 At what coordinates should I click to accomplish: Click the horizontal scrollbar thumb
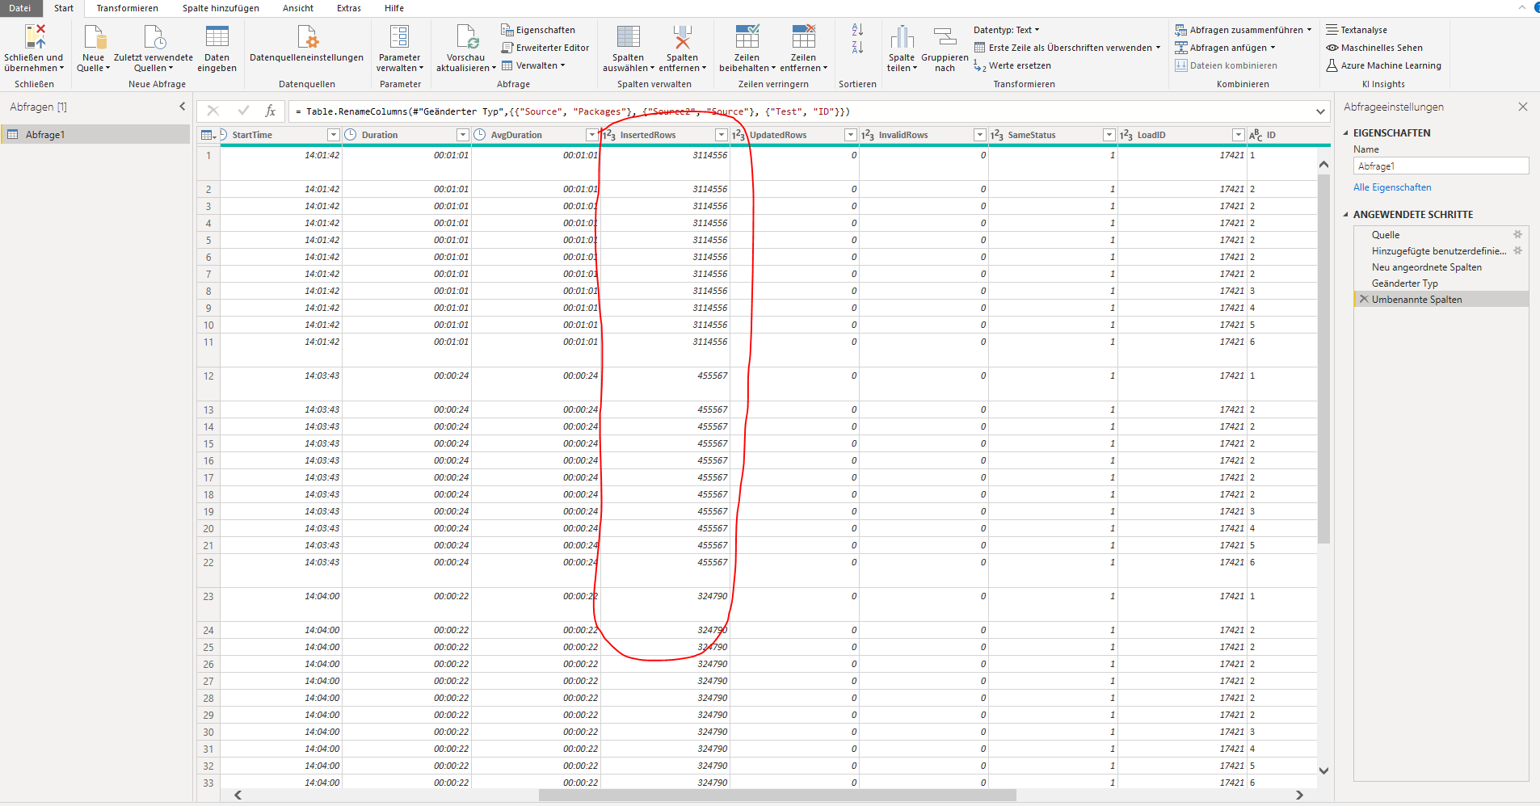[x=777, y=796]
